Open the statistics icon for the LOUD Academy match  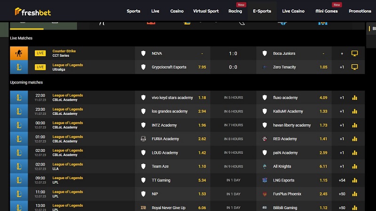354,153
